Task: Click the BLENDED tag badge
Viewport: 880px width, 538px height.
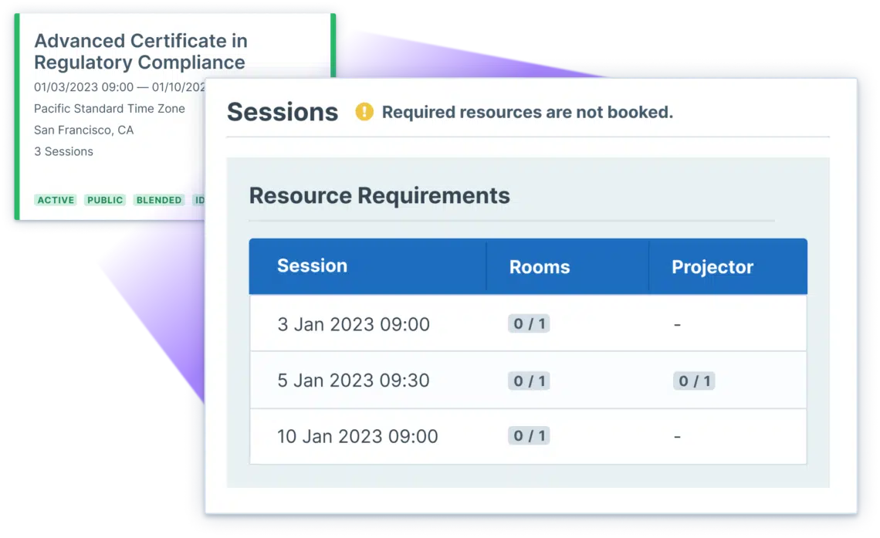Action: click(x=159, y=200)
